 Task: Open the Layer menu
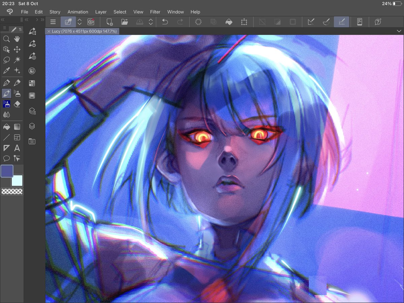tap(101, 12)
